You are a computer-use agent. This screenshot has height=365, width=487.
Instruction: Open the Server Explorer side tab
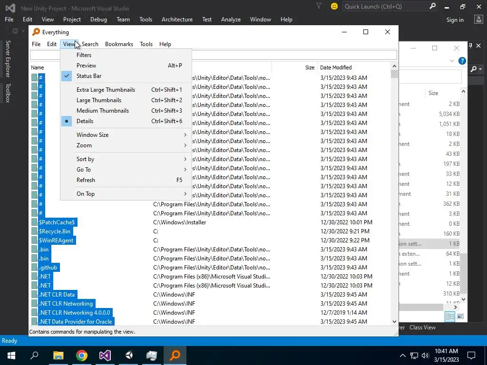coord(8,58)
